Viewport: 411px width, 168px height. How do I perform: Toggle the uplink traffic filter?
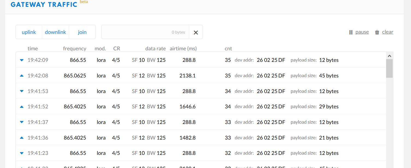coord(29,32)
